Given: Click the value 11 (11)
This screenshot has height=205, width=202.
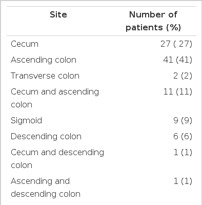Looking at the screenshot, I should pyautogui.click(x=178, y=92).
